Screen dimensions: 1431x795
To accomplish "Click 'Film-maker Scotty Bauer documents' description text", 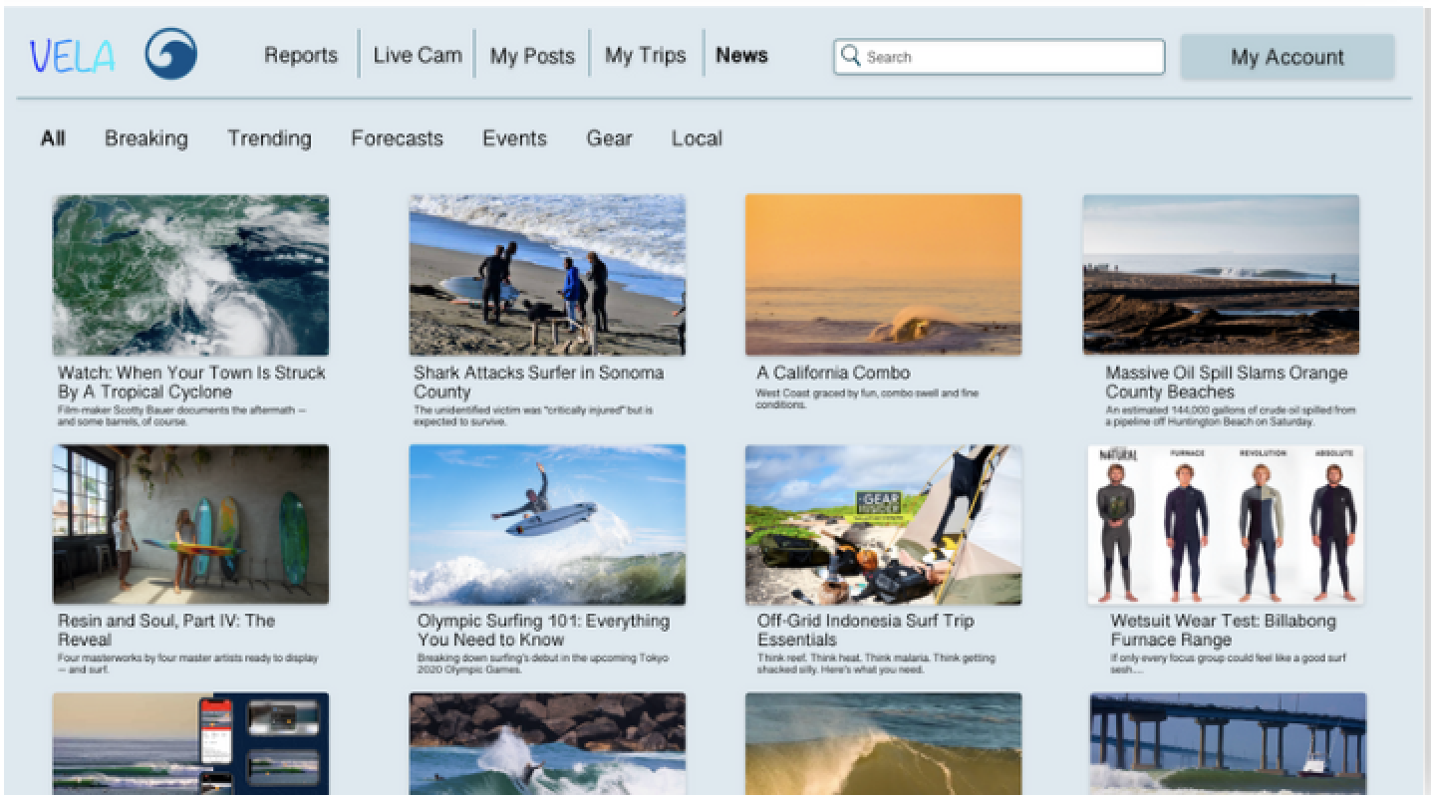I will (x=181, y=414).
